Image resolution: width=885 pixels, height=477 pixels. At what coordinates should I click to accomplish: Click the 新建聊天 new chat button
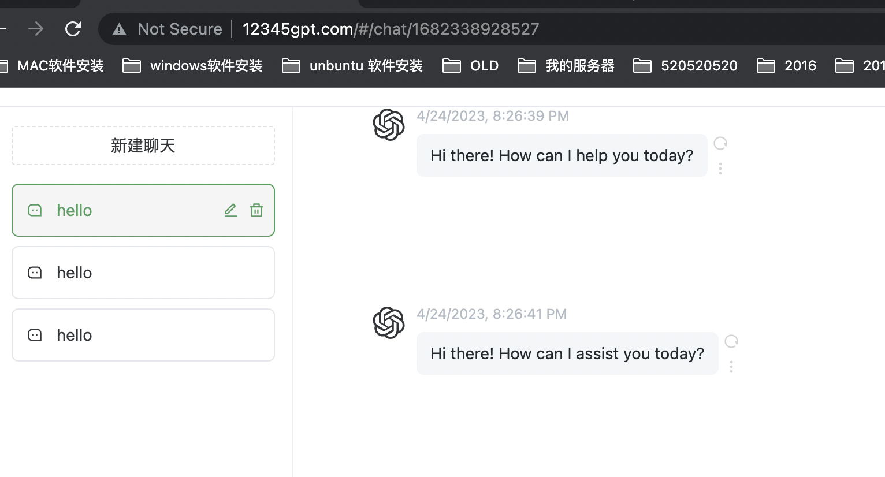pyautogui.click(x=143, y=146)
